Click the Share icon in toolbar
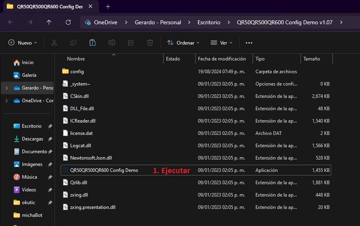Viewport: 360px width, 226px height. coord(131,43)
